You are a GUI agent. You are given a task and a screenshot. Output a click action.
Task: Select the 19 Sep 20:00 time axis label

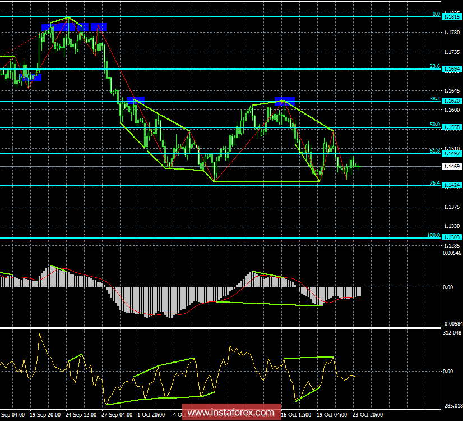tap(45, 415)
